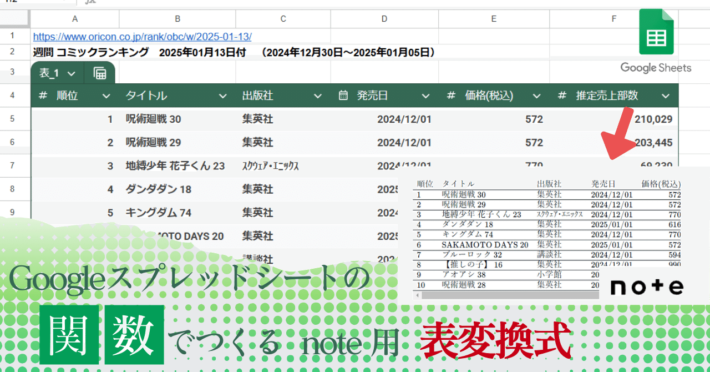Click SAKAMOTO DAYS 20 in the small preview table
The height and width of the screenshot is (372, 710).
485,244
